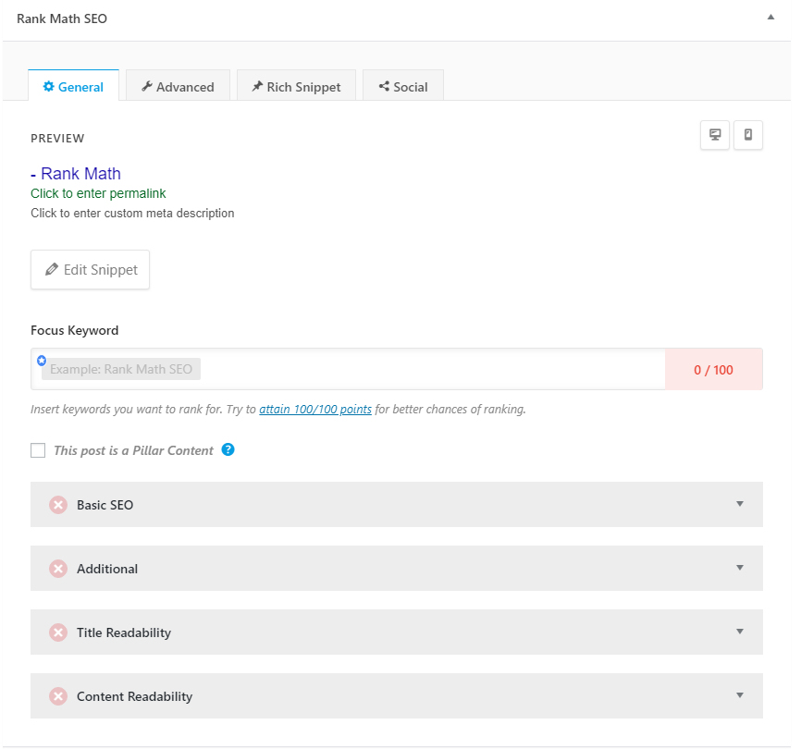
Task: Expand the Title Readability section arrow
Action: (x=740, y=632)
